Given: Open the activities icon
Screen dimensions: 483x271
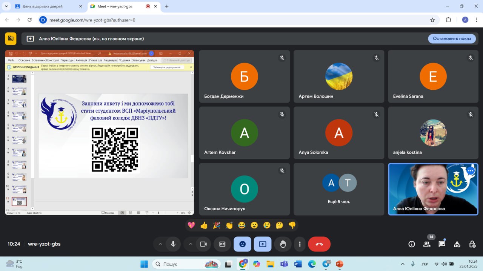Looking at the screenshot, I should [x=457, y=244].
